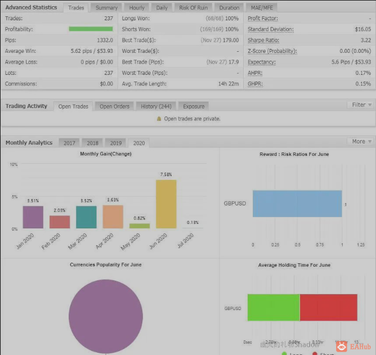Open the Exposure tab
This screenshot has width=376, height=355.
tap(194, 106)
